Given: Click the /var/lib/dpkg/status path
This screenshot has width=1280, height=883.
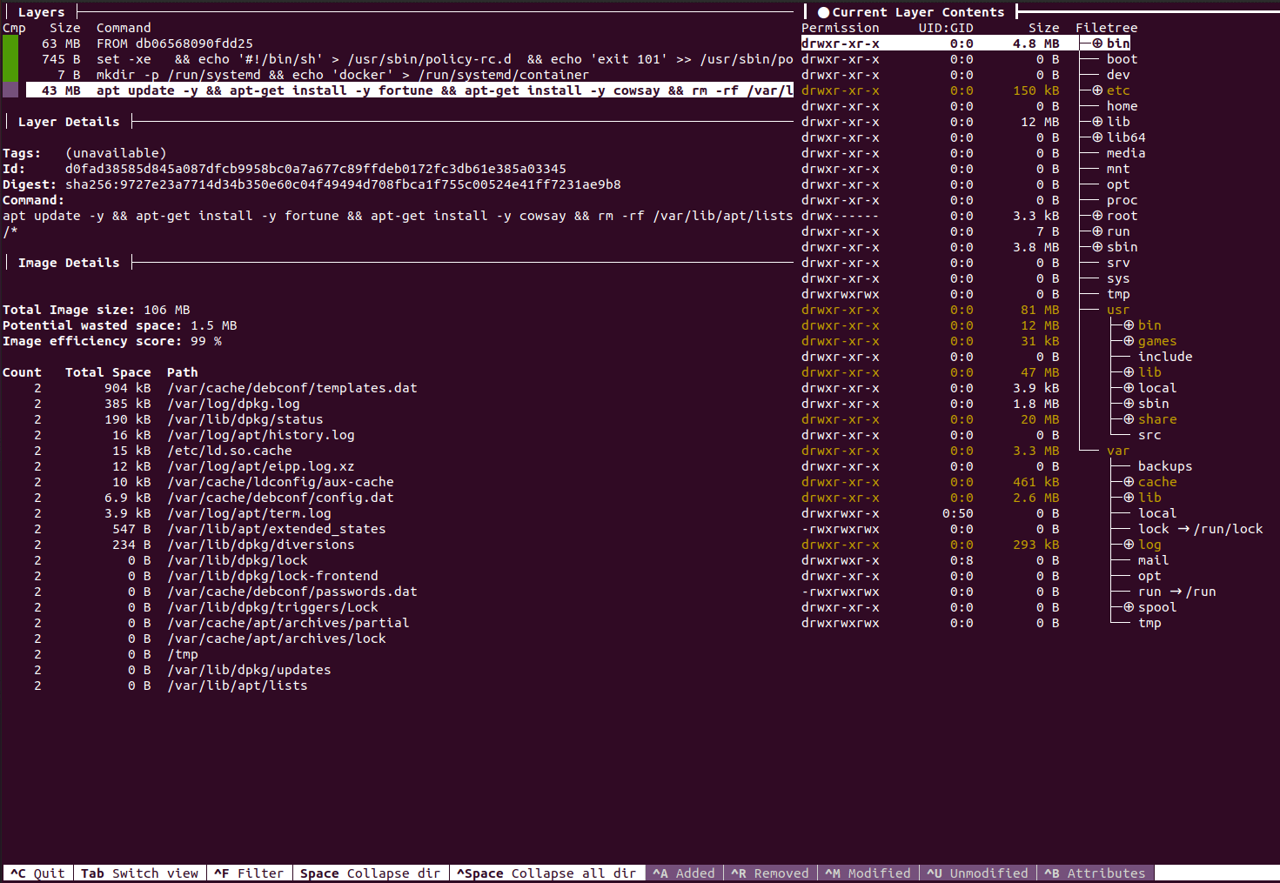Looking at the screenshot, I should (x=245, y=419).
